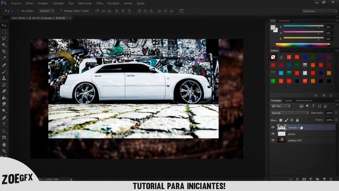
Task: Click the create new group folder button
Action: 317,179
